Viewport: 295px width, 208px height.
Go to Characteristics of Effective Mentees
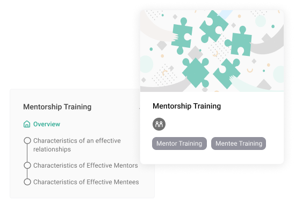coord(86,182)
